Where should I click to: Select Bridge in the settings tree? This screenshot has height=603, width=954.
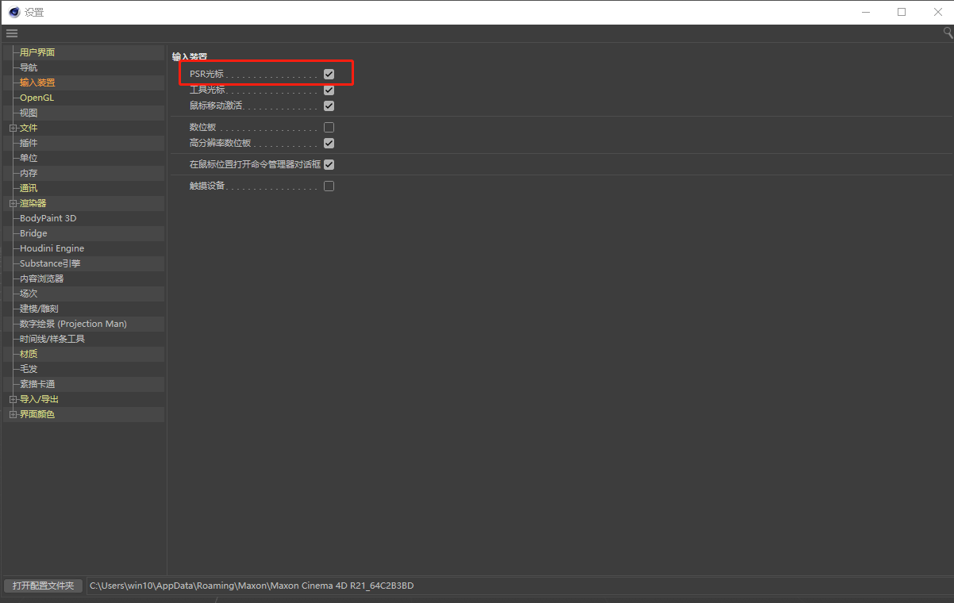(33, 233)
